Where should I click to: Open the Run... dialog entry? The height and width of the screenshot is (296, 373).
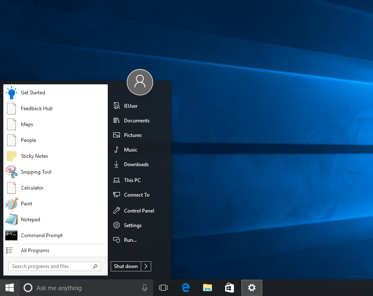coord(130,240)
